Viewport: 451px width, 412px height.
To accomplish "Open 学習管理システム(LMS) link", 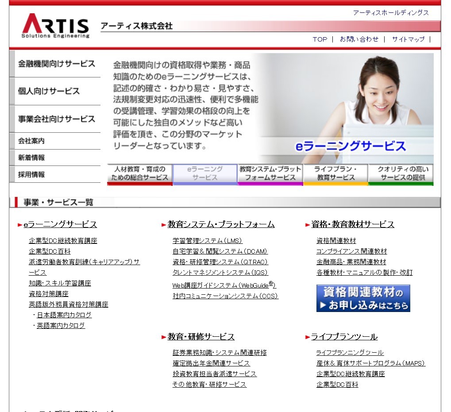I will (x=208, y=241).
